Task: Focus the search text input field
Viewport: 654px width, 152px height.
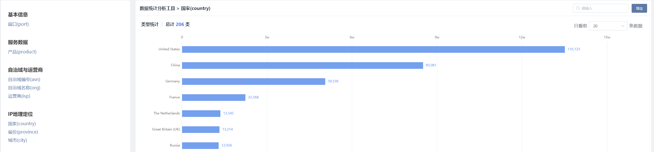Action: (603, 8)
